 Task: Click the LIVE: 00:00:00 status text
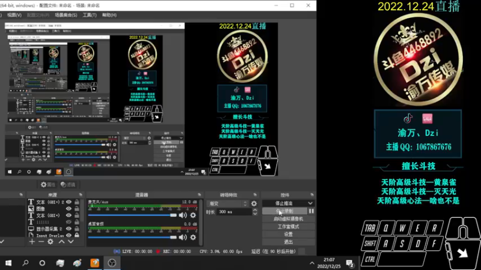[x=137, y=251]
